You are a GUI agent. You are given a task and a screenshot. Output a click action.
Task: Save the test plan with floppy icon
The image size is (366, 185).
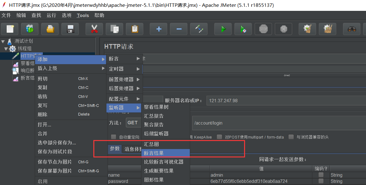70,29
